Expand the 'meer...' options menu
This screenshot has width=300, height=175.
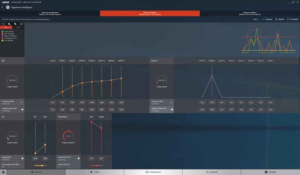(256, 19)
